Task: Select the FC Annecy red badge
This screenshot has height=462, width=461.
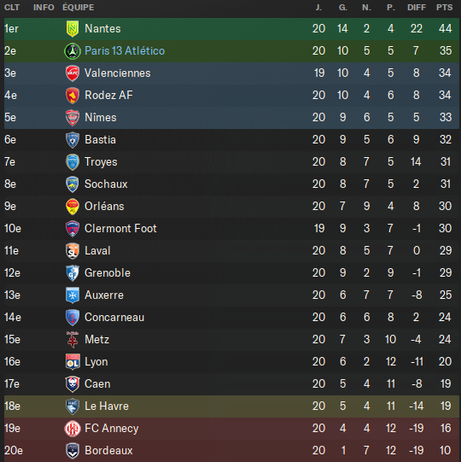Action: pos(73,429)
